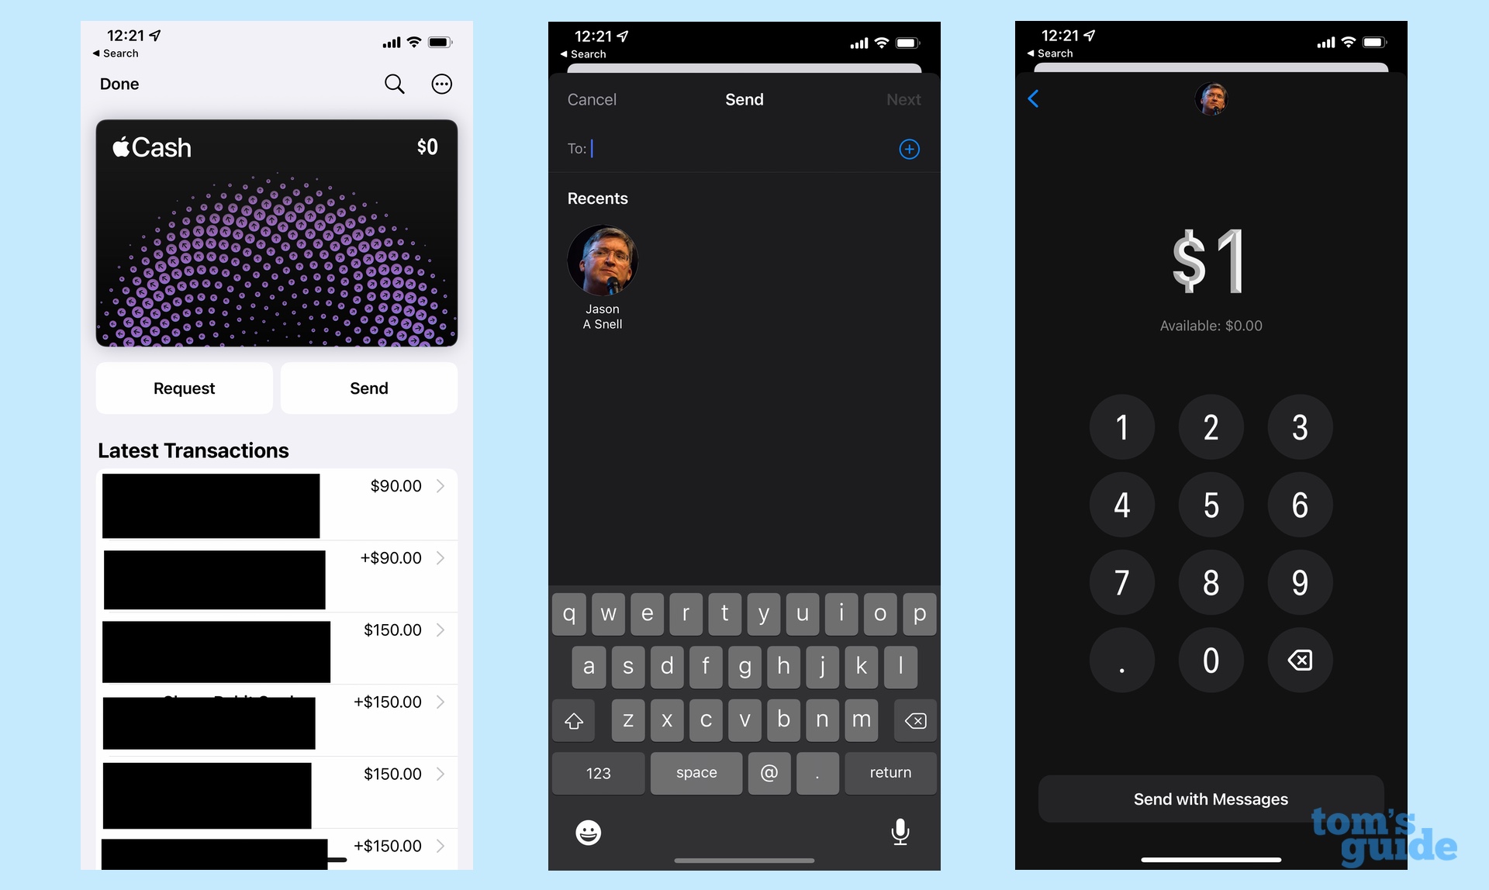Screen dimensions: 1489x890
Task: Tap the add contact (+) icon
Action: pos(908,148)
